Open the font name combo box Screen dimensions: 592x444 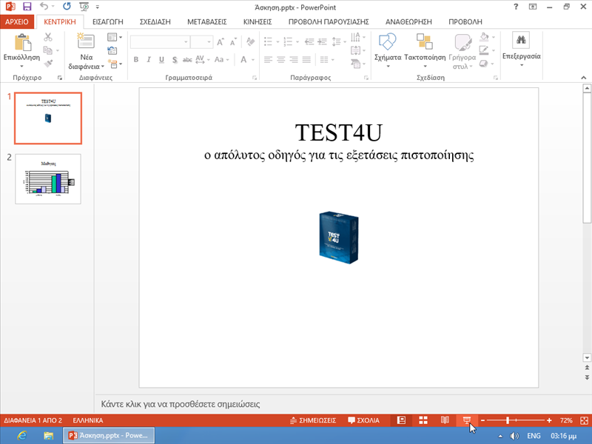point(160,41)
